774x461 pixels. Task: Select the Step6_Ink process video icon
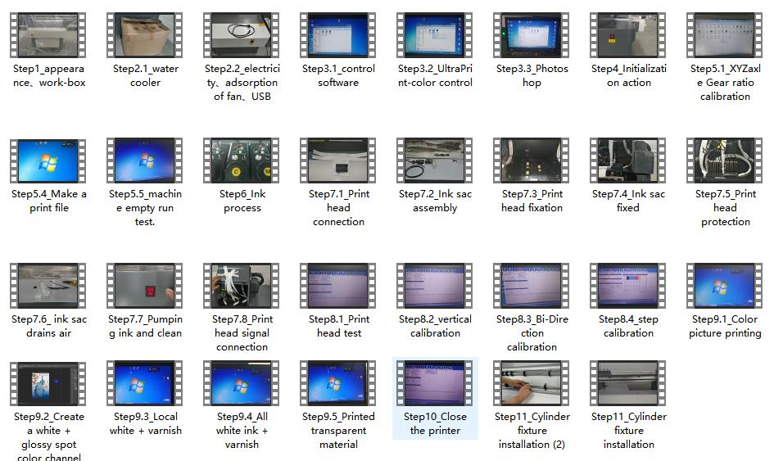(242, 160)
